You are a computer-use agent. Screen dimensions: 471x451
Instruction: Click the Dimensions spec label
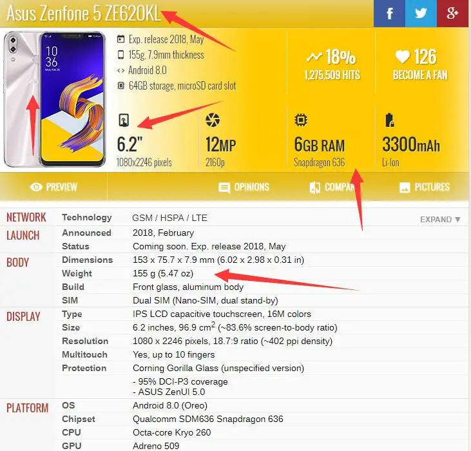tap(88, 260)
